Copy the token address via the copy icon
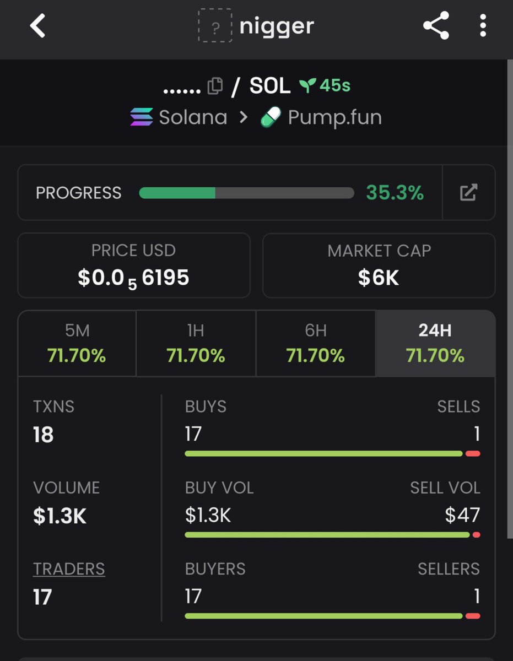The width and height of the screenshot is (513, 661). 215,86
